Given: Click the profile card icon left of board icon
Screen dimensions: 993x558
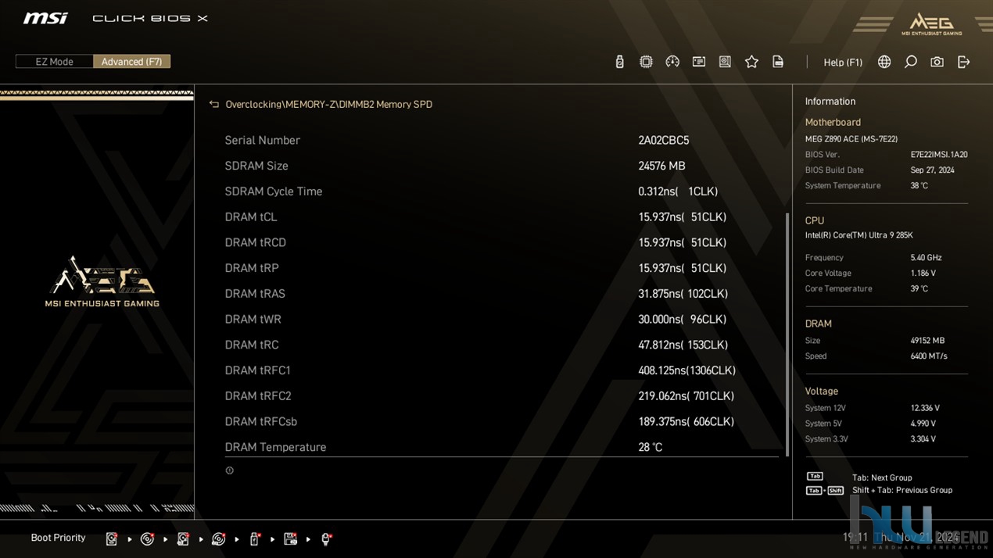Looking at the screenshot, I should pyautogui.click(x=699, y=62).
